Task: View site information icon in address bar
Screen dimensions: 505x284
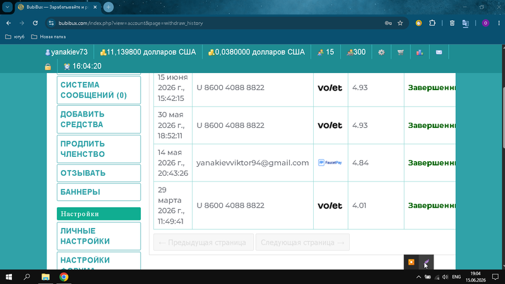Action: point(50,23)
